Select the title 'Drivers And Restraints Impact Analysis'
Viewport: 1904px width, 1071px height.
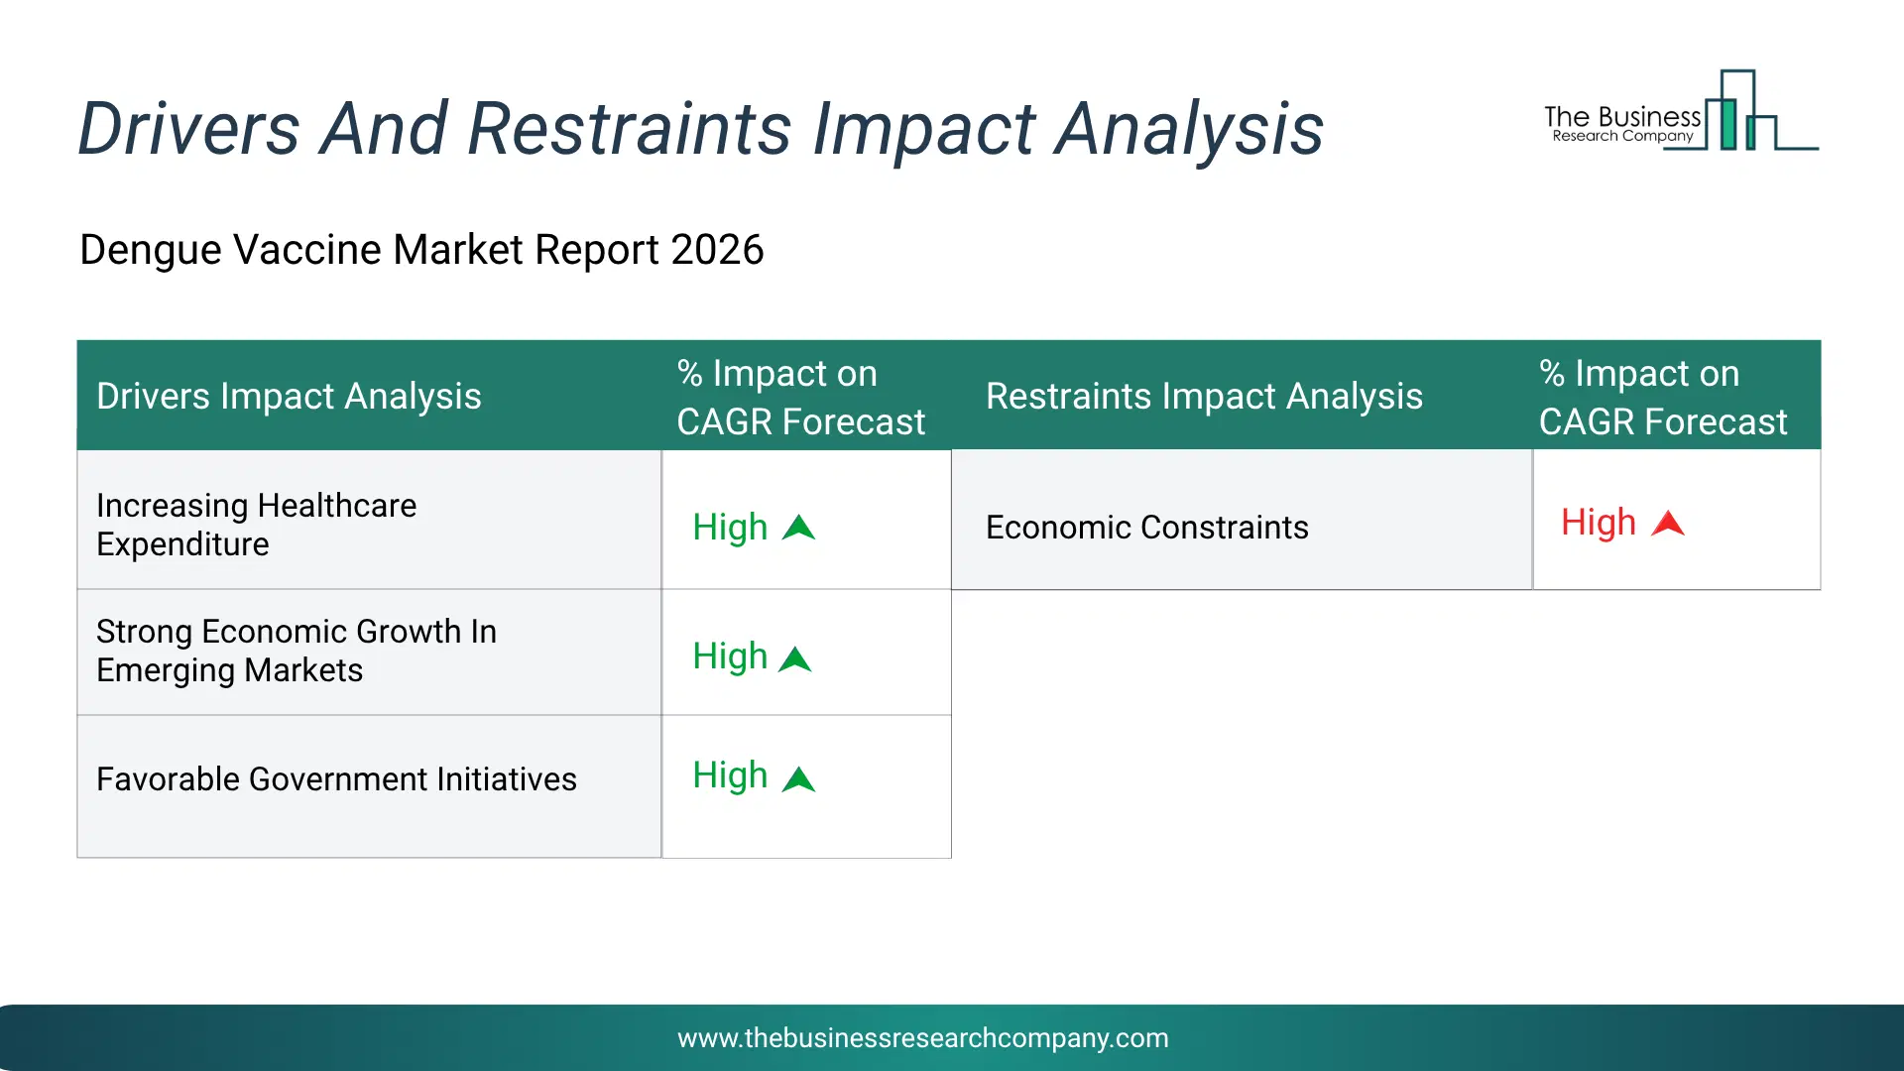700,128
